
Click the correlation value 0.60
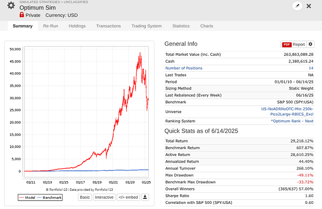coord(309,202)
